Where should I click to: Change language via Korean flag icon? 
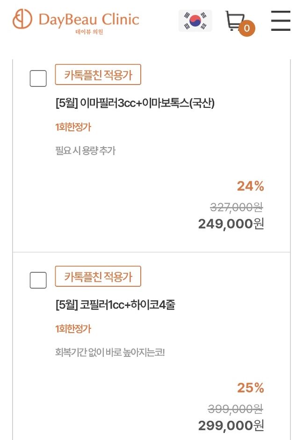[195, 21]
